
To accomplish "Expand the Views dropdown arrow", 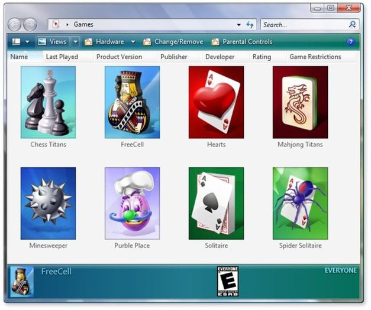I will pos(75,42).
